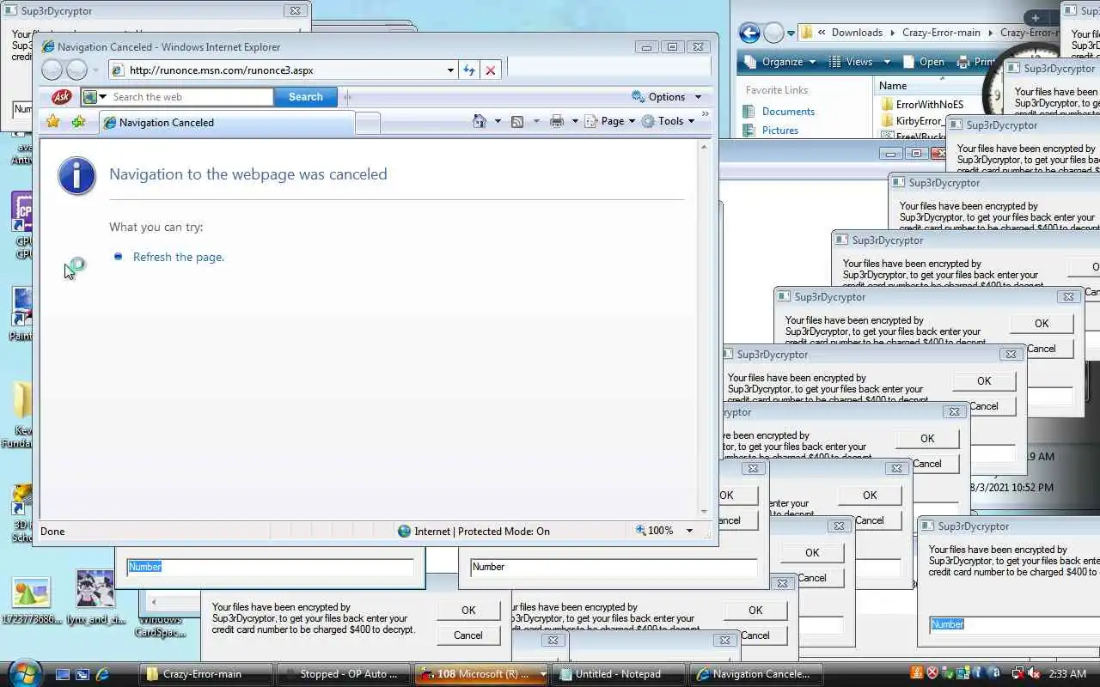
Task: Click Open in Explorer toolbar
Action: pos(923,62)
